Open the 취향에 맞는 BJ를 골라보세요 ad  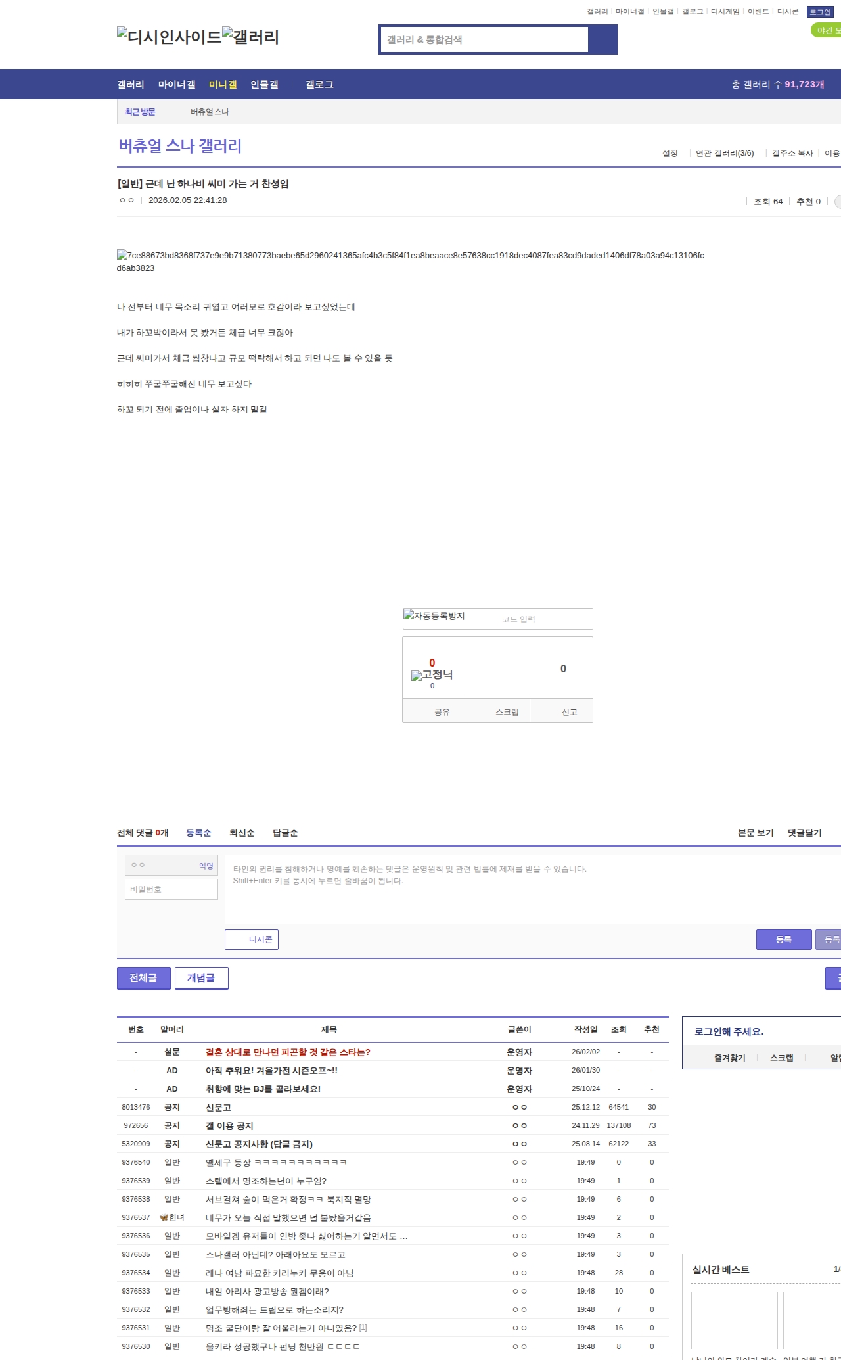pyautogui.click(x=263, y=1089)
